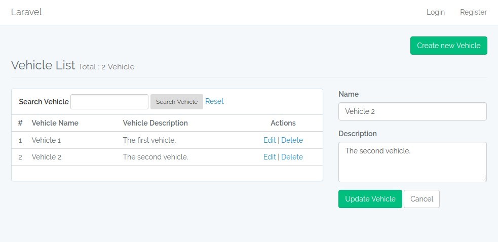This screenshot has height=242, width=498.
Task: Click the Search Vehicle label text
Action: (44, 102)
